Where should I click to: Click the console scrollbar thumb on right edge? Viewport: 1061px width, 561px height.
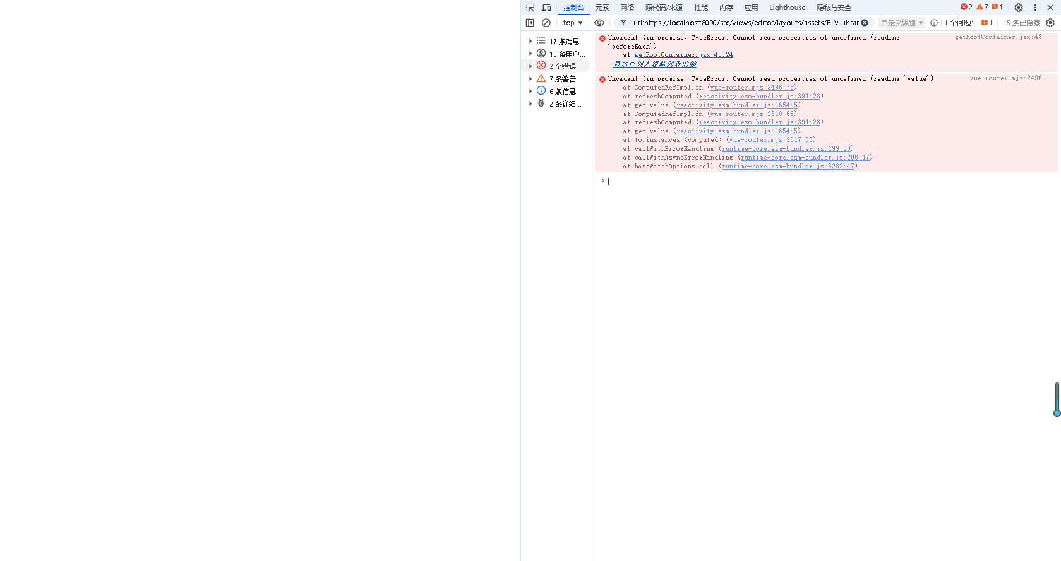tap(1057, 399)
